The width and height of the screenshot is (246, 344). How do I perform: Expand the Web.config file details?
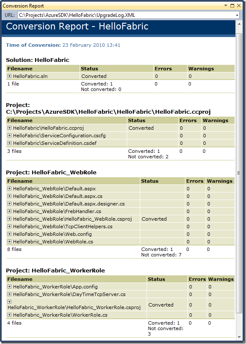click(9, 234)
